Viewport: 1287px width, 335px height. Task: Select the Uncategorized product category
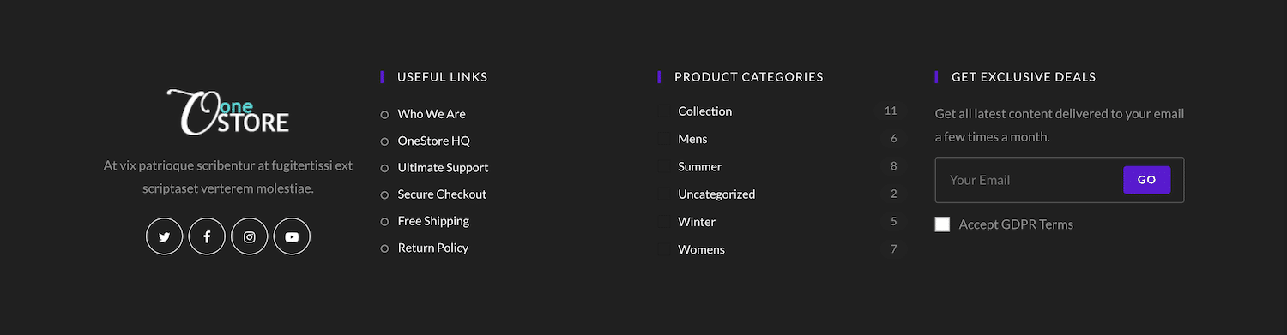click(x=716, y=194)
